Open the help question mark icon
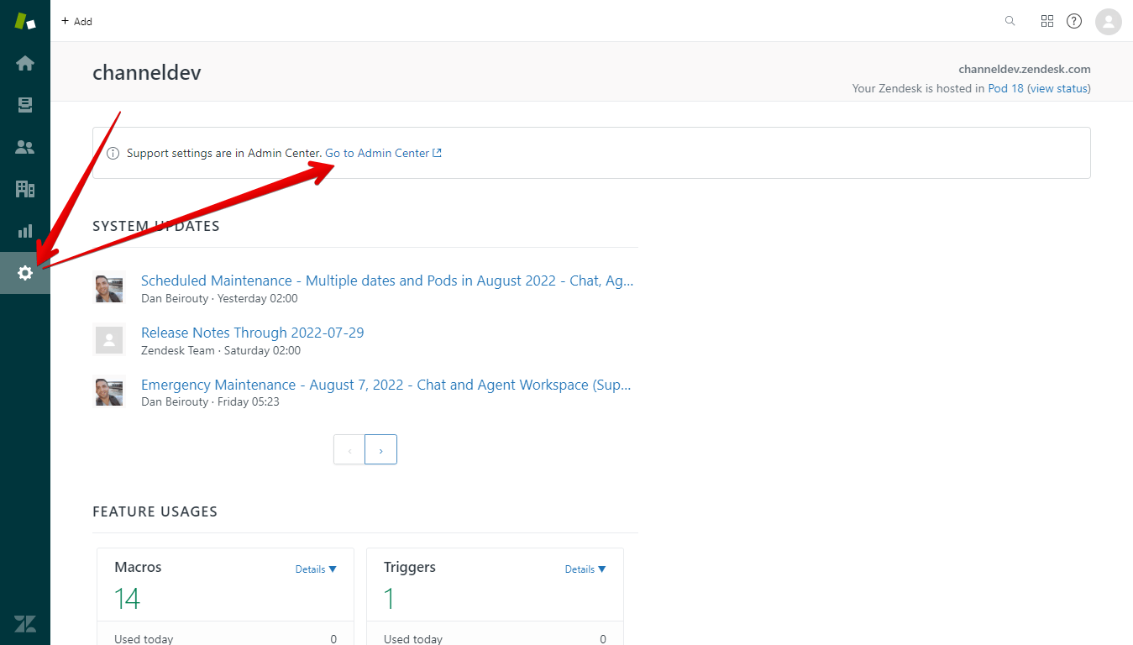Screen dimensions: 1133x645 [1073, 21]
